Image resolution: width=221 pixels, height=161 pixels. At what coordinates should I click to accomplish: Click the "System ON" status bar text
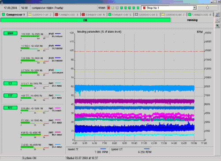(x=29, y=158)
